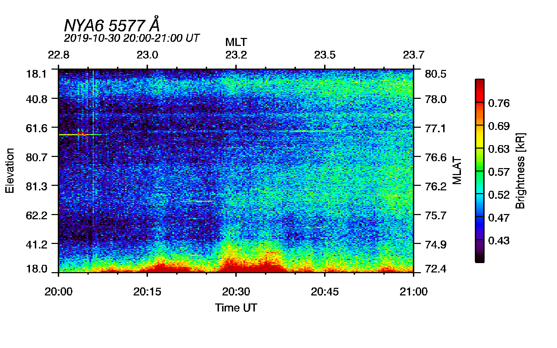
Task: Click the colorbar value '0.69'
Action: [x=499, y=126]
